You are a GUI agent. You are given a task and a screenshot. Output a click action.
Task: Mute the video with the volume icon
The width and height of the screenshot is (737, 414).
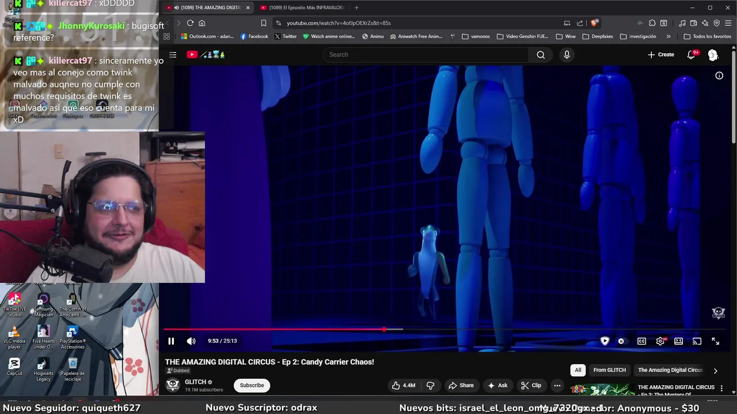191,341
